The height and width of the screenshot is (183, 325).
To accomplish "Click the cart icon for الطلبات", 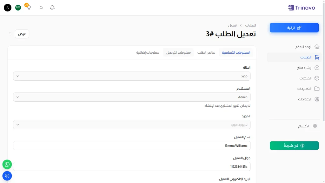I will point(317,57).
